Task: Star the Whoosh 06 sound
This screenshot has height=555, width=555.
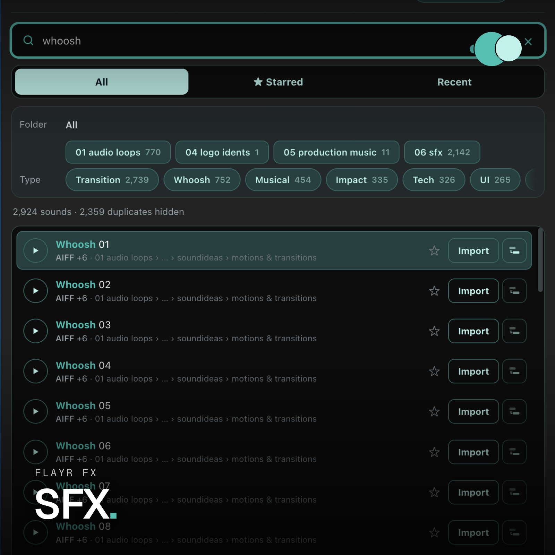Action: point(434,452)
